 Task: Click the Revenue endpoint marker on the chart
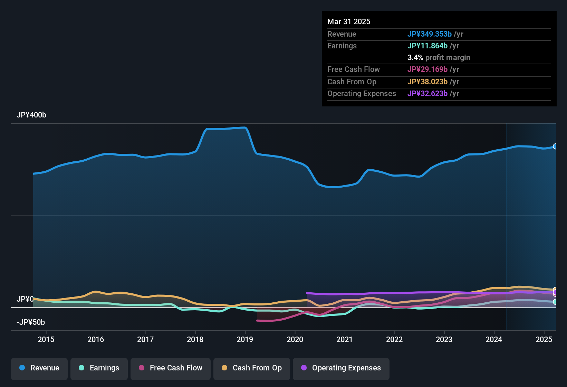pyautogui.click(x=555, y=147)
